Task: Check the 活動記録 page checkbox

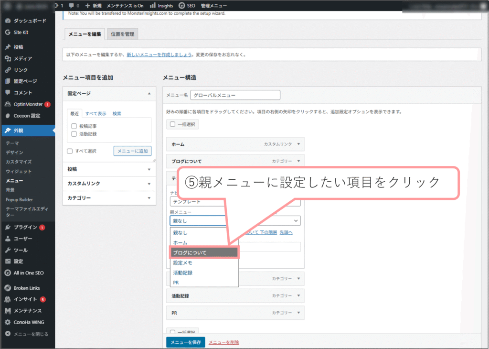Action: [74, 134]
